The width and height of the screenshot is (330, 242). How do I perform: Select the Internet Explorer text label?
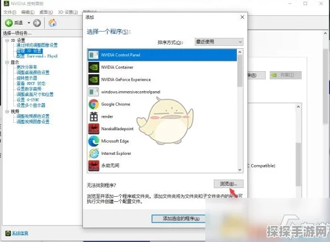tap(116, 154)
